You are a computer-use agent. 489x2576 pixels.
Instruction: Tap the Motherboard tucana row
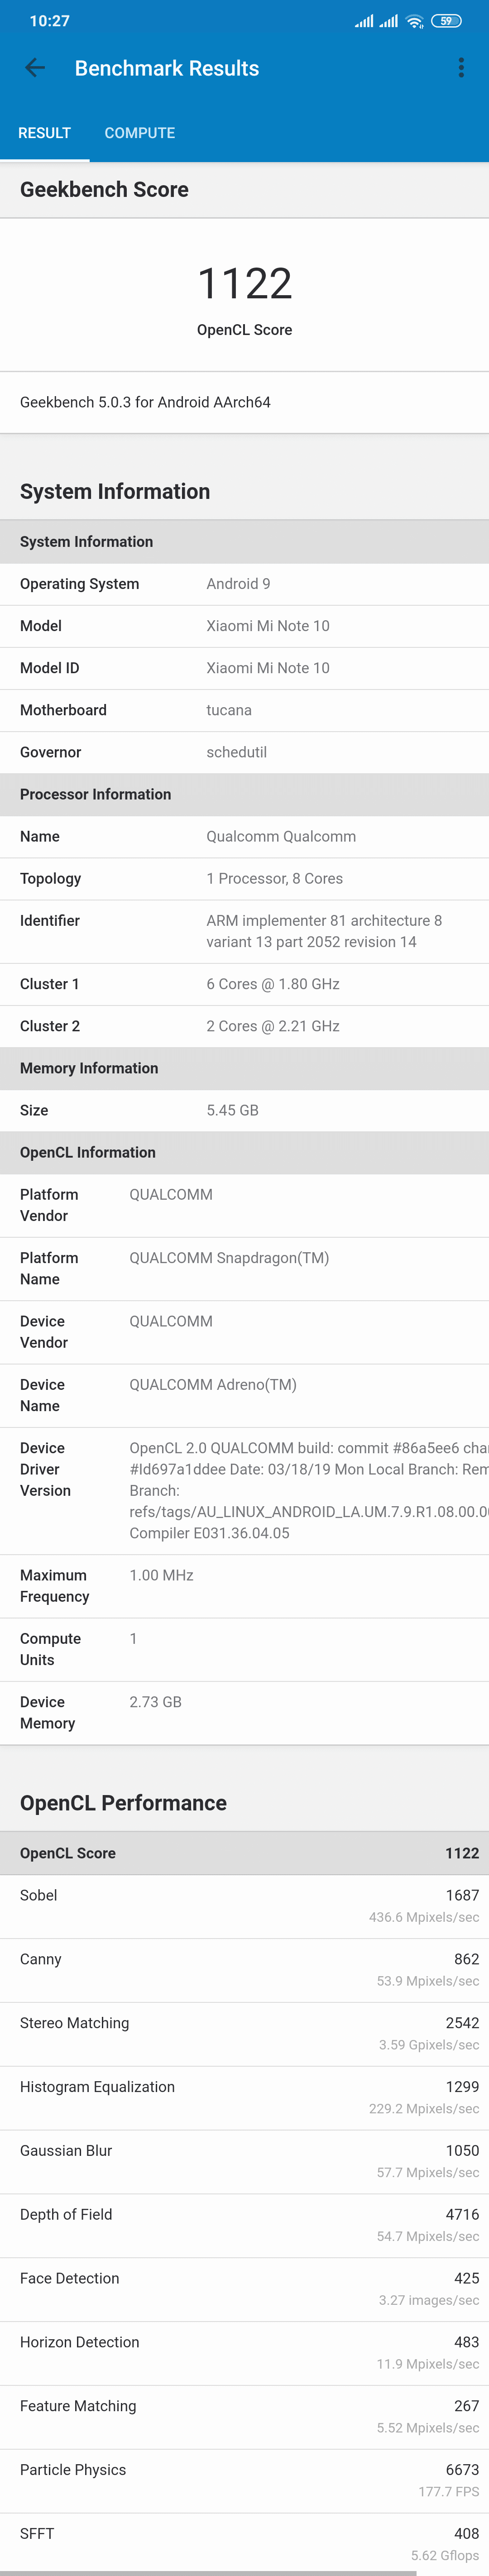point(245,710)
